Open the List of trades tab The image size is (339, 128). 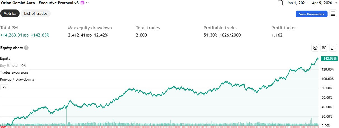36,13
